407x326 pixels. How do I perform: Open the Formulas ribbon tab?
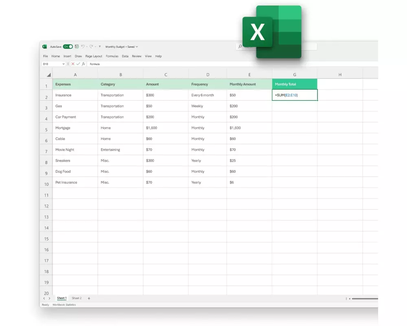[x=112, y=56]
